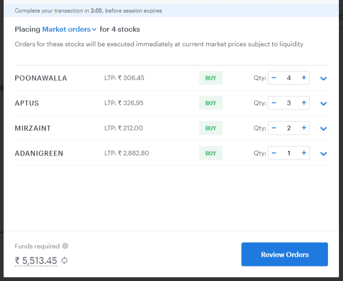Toggle BUY tag for POONAWALLA
Image resolution: width=343 pixels, height=281 pixels.
pyautogui.click(x=210, y=78)
